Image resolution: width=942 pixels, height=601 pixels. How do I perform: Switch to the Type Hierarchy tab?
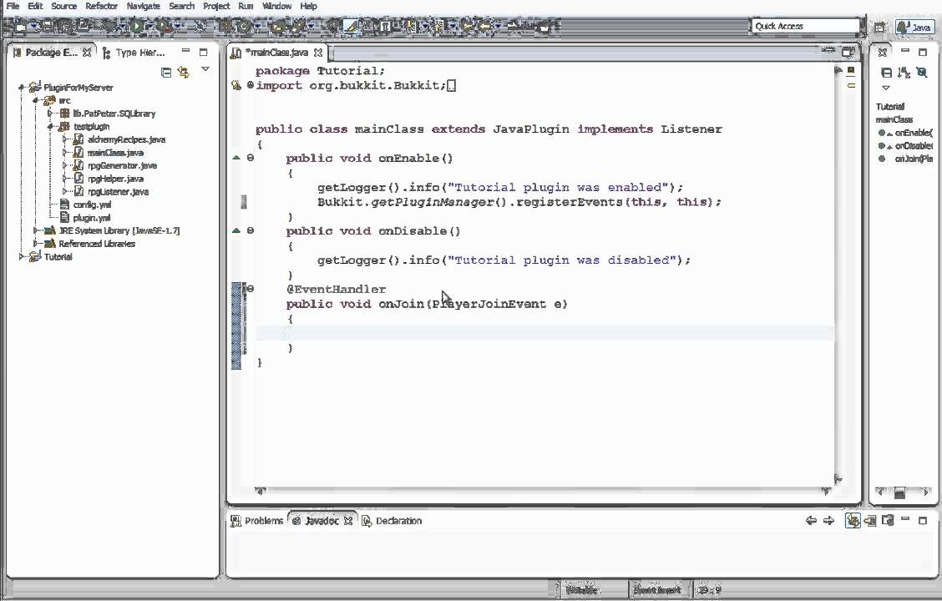(x=134, y=53)
